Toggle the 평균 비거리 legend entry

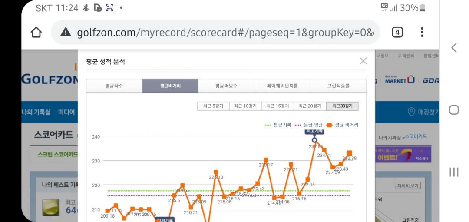coord(342,125)
